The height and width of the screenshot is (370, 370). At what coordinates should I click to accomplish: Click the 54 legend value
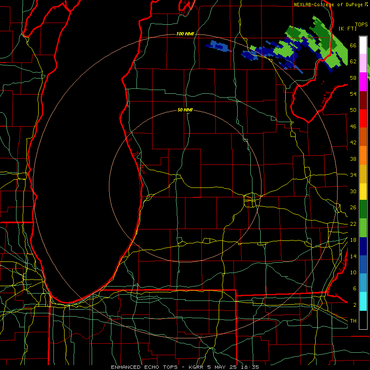coord(353,94)
